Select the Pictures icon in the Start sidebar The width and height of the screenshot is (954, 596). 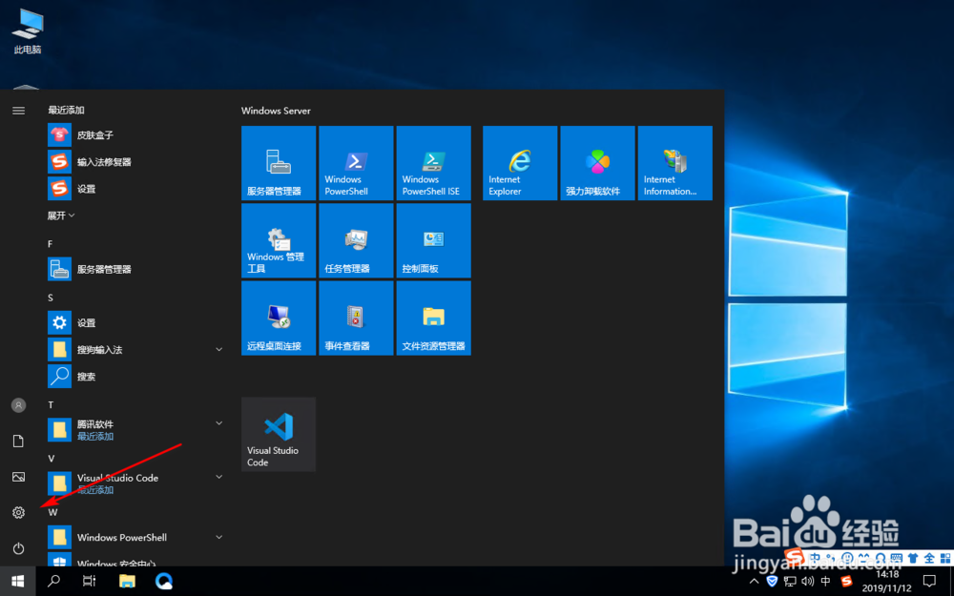(x=17, y=477)
